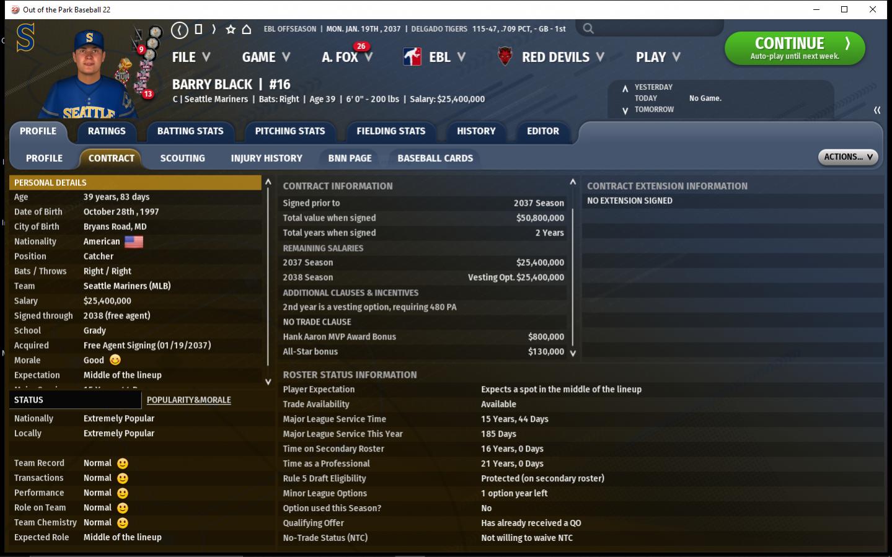Click the star favorite icon
892x557 pixels.
(231, 29)
